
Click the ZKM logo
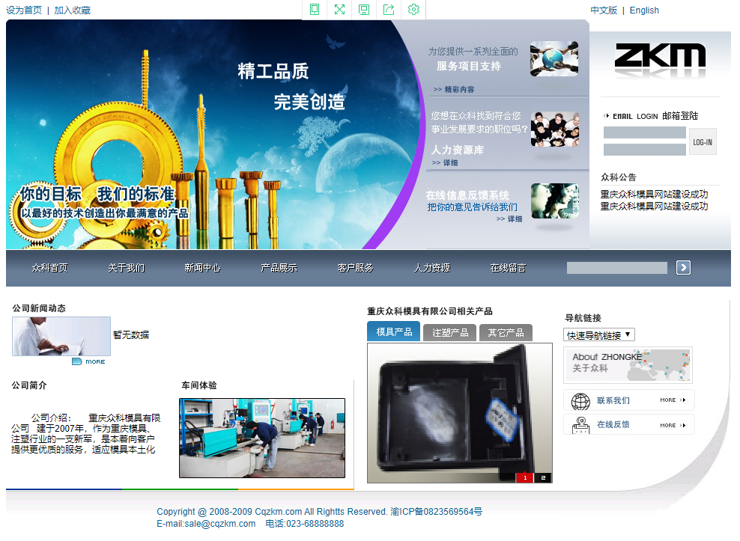click(660, 55)
